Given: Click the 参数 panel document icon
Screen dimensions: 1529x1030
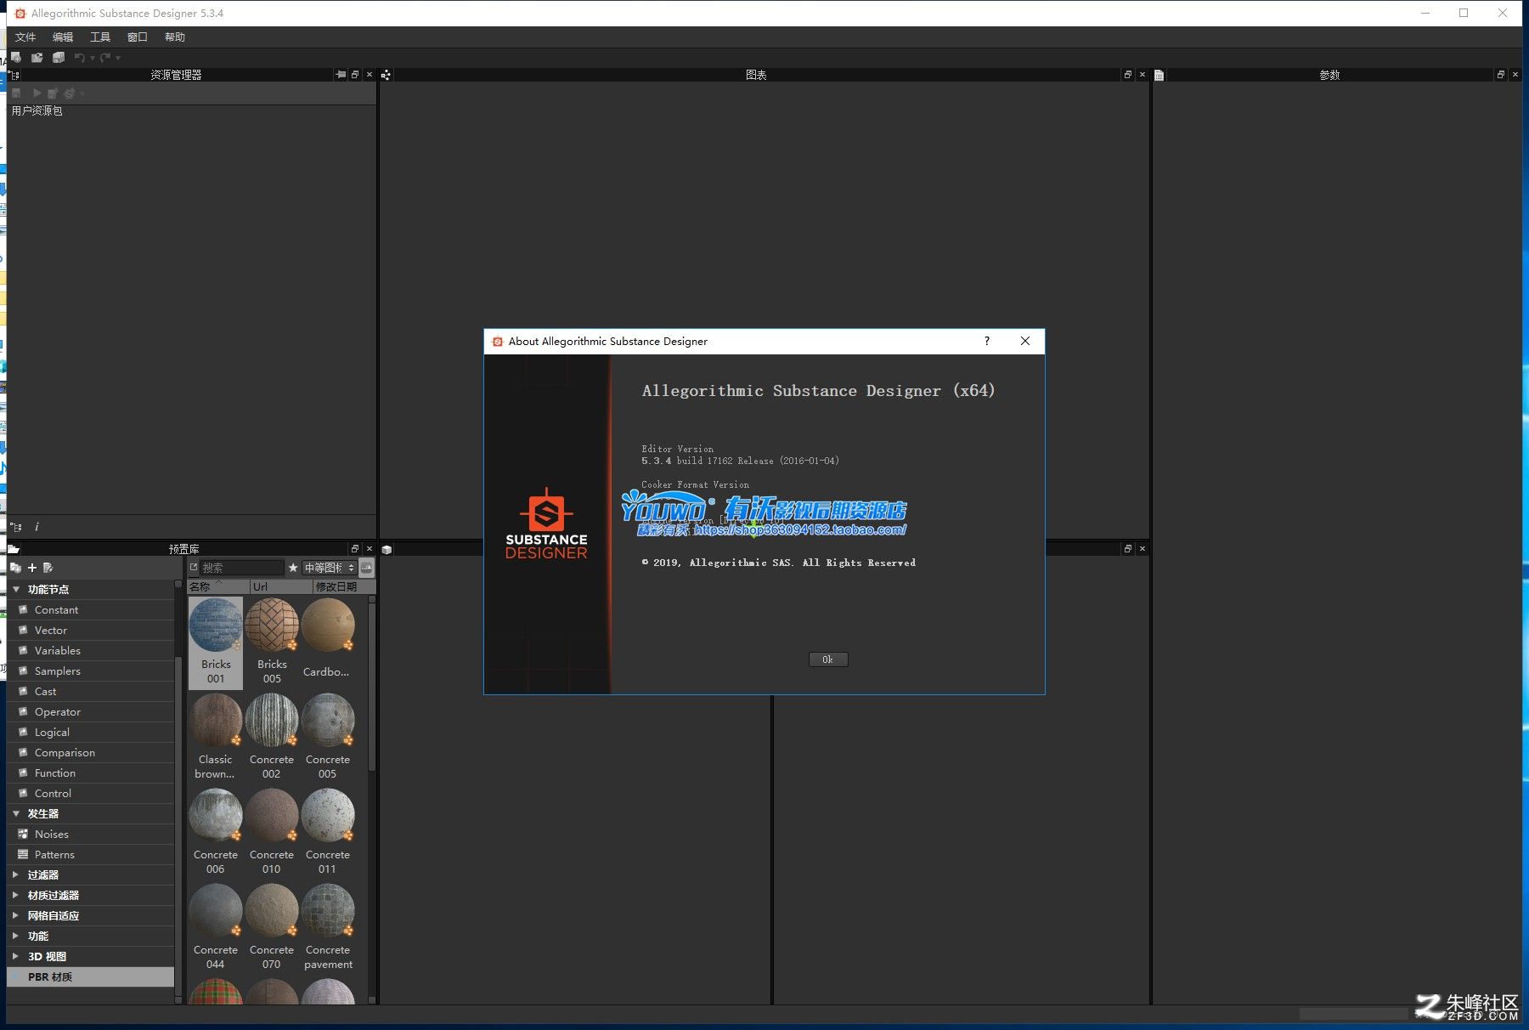Looking at the screenshot, I should 1159,75.
